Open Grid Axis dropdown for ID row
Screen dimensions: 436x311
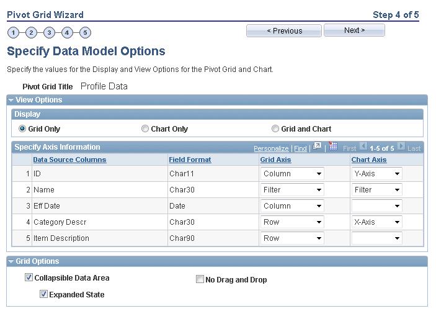pos(292,174)
